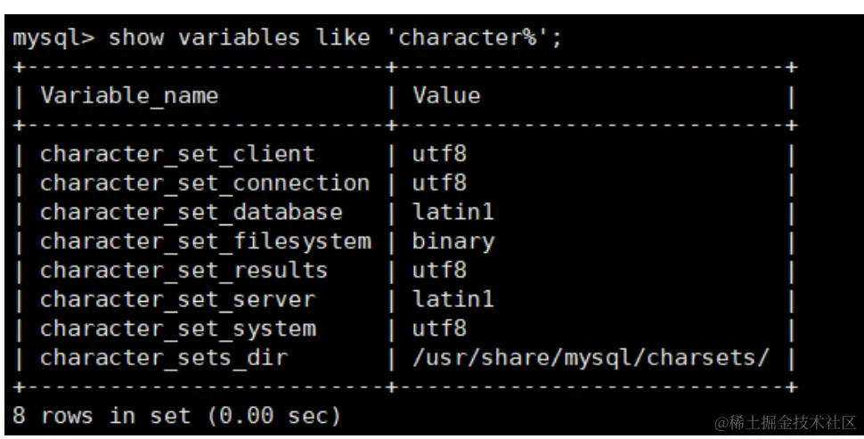Click the binary value for character_set_filesystem
This screenshot has width=864, height=439.
[x=452, y=241]
